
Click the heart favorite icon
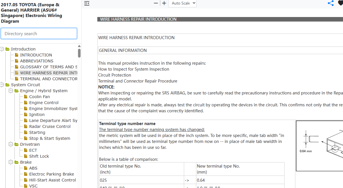point(340,3)
